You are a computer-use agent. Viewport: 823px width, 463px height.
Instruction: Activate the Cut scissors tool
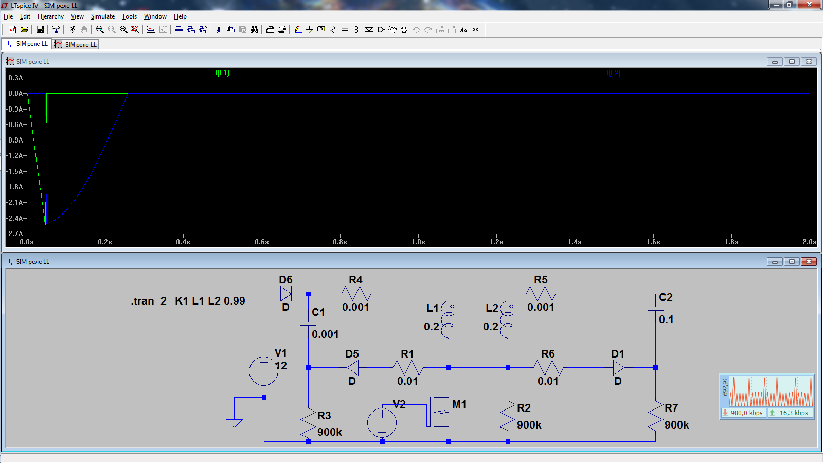(x=219, y=30)
